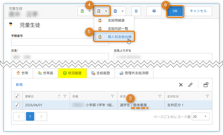The width and height of the screenshot is (223, 135).
Task: Open the filter for 更新日 column
Action: point(65,96)
